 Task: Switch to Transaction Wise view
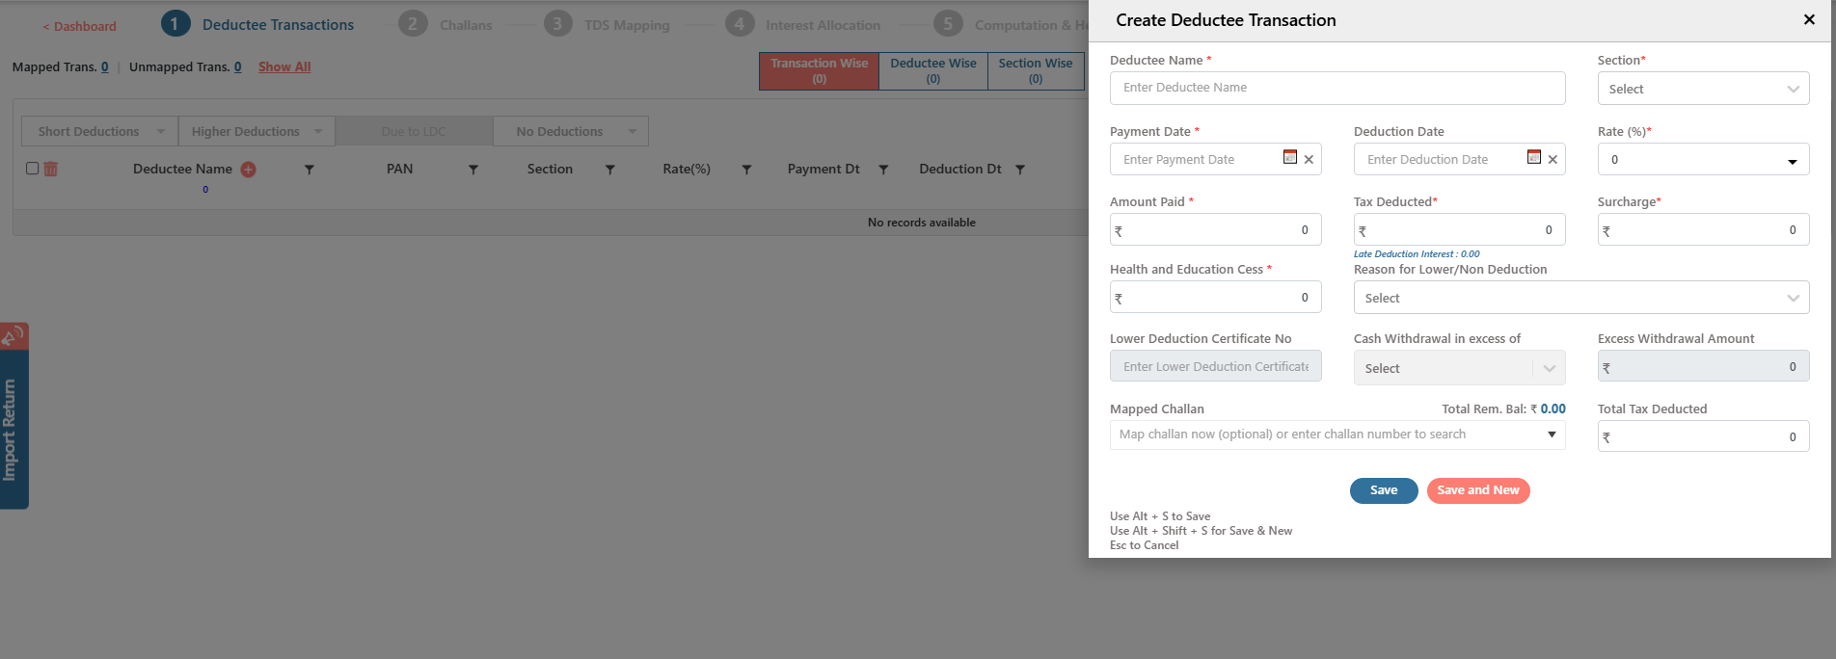[x=819, y=70]
